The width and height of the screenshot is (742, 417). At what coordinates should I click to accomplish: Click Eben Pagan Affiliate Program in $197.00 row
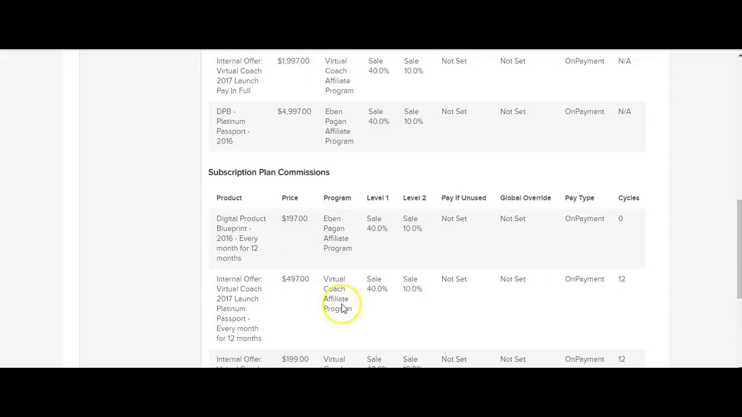[x=338, y=233]
